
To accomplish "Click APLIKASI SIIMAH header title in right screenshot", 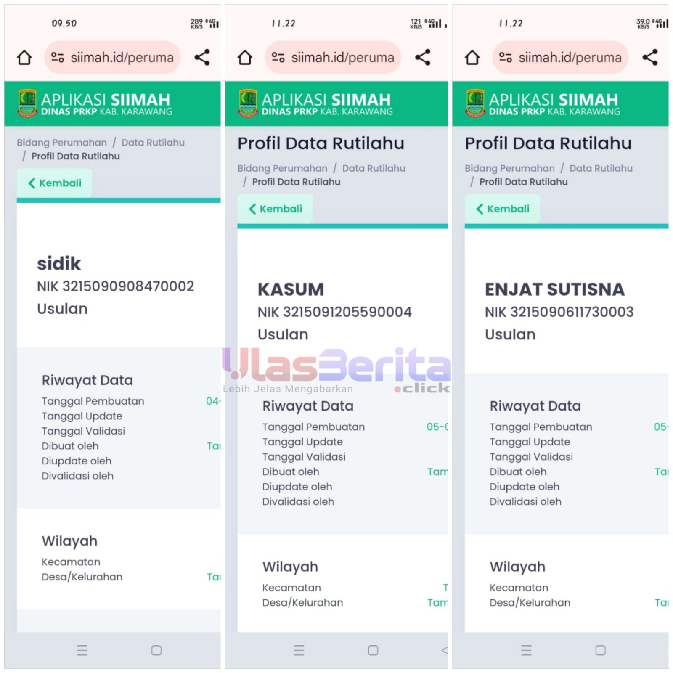I will (x=553, y=100).
